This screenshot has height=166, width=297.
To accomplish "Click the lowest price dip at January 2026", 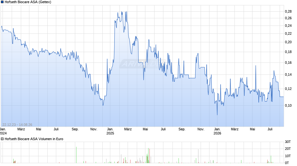I will (217, 115).
